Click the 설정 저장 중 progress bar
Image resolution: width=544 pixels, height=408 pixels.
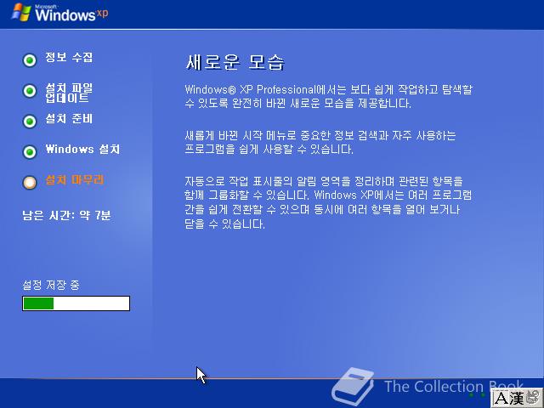pos(76,303)
